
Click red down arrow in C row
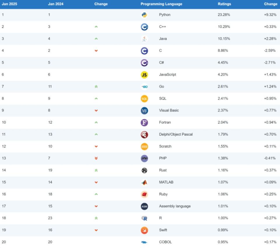point(96,51)
